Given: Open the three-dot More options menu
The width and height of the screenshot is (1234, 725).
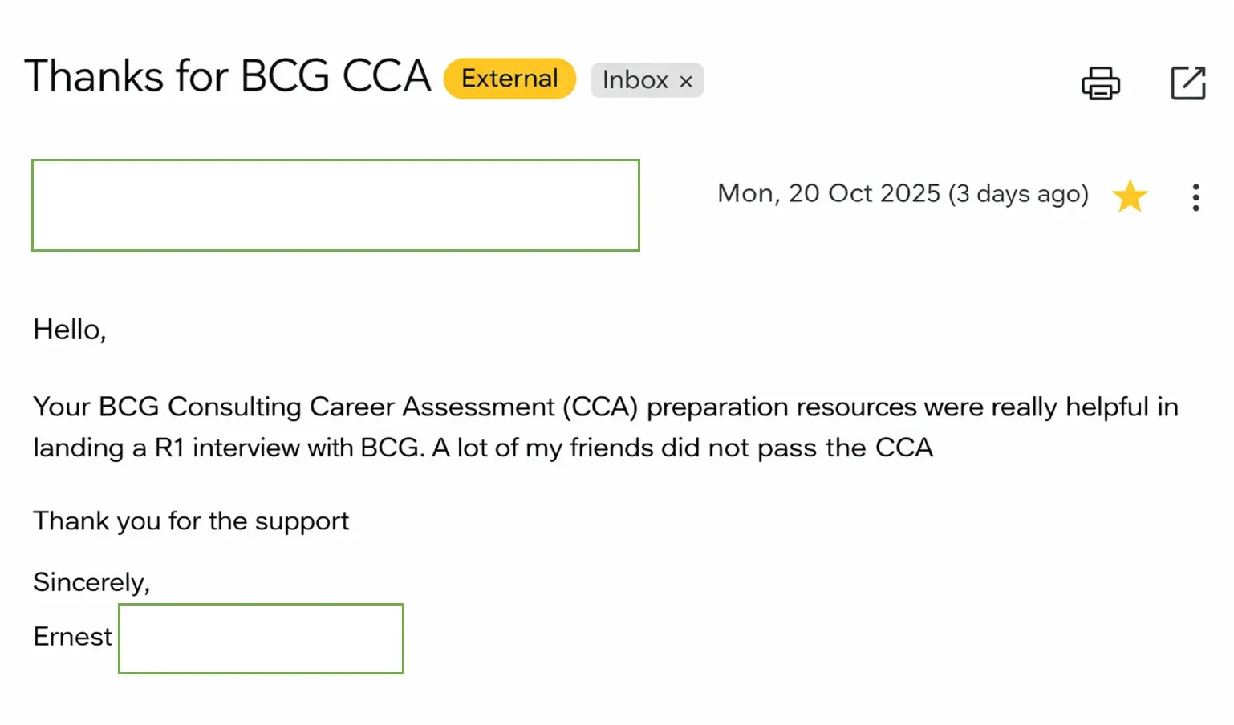Looking at the screenshot, I should (x=1195, y=197).
